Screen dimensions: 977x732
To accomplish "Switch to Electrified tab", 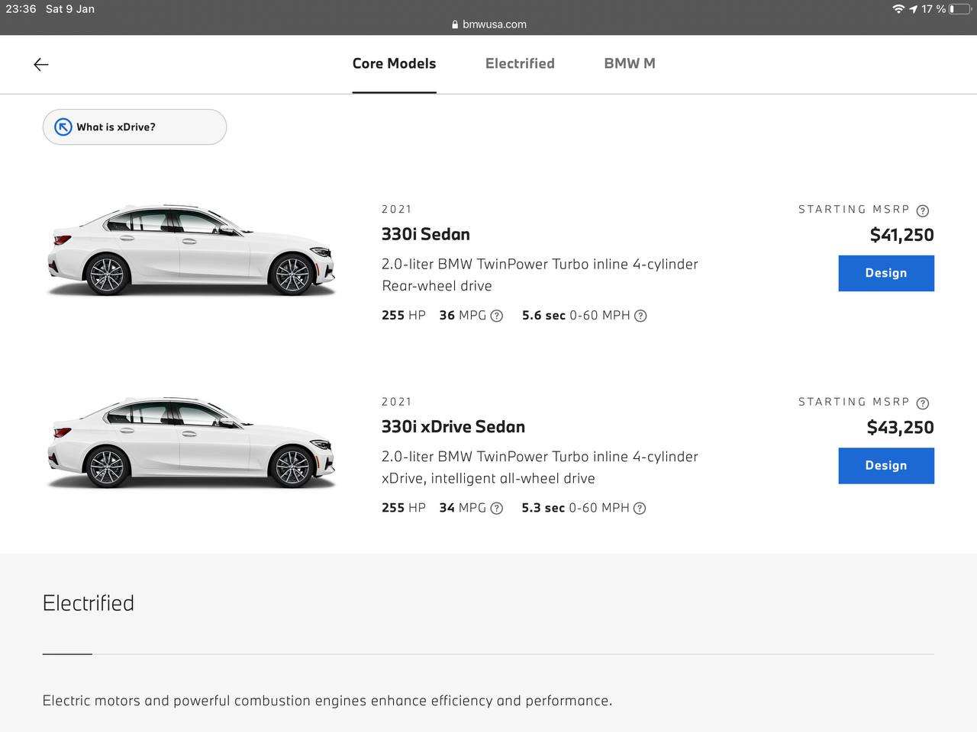I will (520, 64).
